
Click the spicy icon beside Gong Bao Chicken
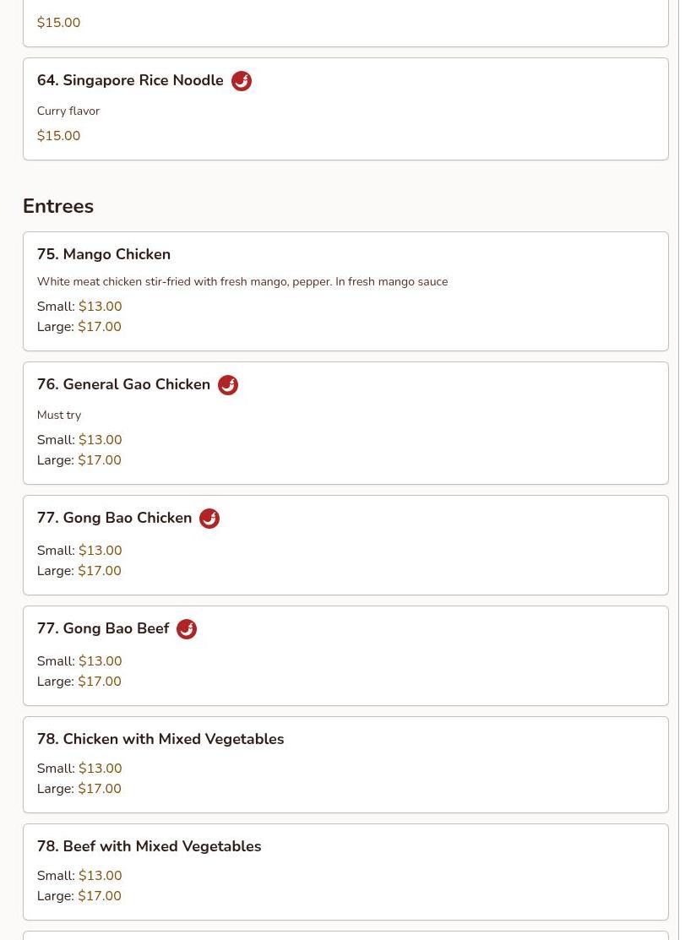tap(209, 519)
